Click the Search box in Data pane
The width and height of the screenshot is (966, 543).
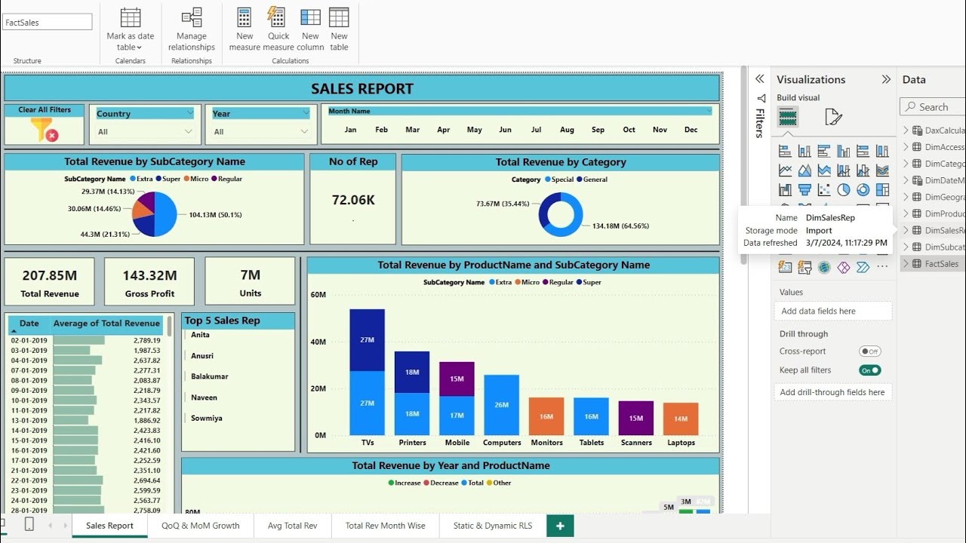[x=933, y=107]
